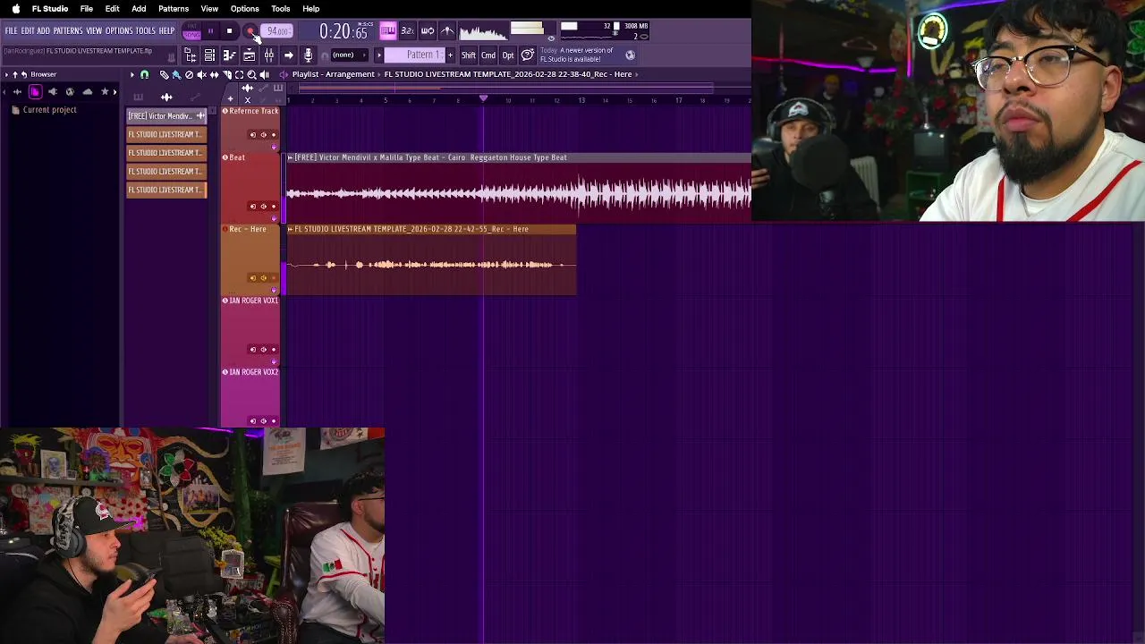Open the help chat bubble icon

(x=527, y=55)
